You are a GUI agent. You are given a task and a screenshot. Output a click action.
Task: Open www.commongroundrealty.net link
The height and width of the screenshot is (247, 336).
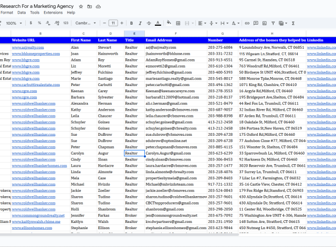38,216
